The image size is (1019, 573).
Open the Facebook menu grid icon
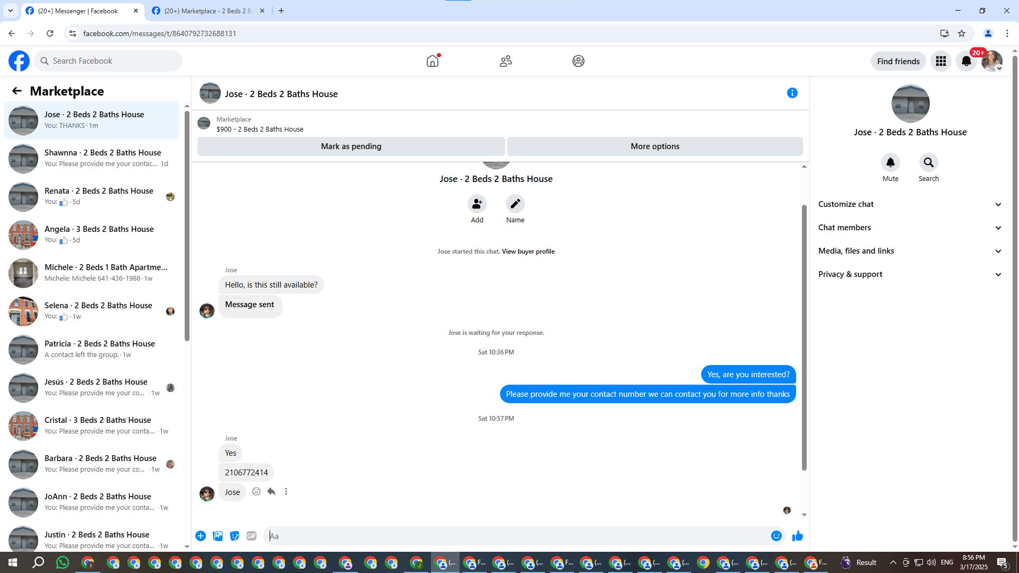pyautogui.click(x=941, y=61)
